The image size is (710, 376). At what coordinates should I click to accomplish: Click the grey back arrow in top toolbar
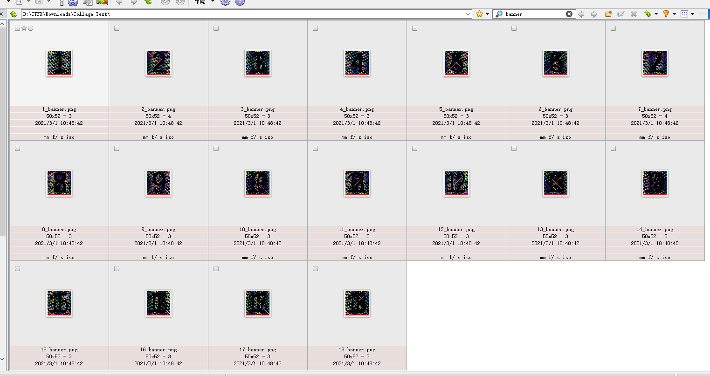[119, 2]
